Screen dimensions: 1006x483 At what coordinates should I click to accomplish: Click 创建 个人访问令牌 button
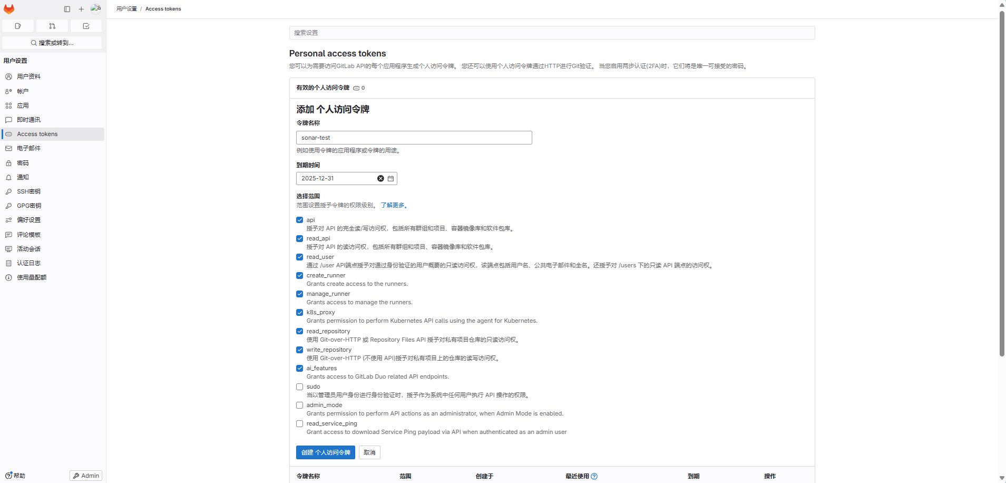coord(326,452)
